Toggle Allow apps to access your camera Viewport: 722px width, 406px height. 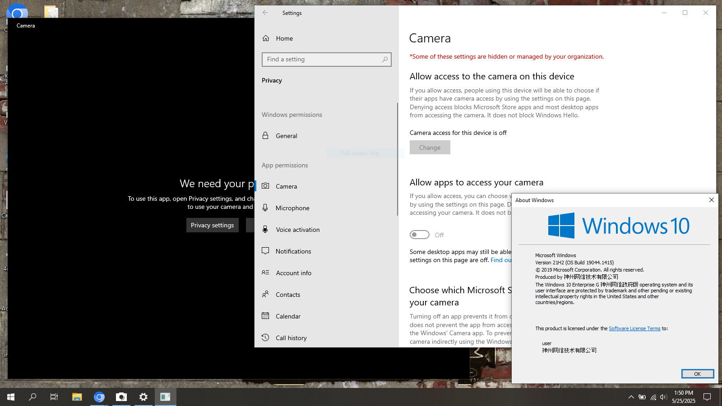(420, 235)
